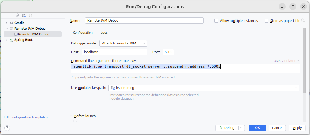
Task: Click the Gradle elephant icon
Action: [12, 23]
